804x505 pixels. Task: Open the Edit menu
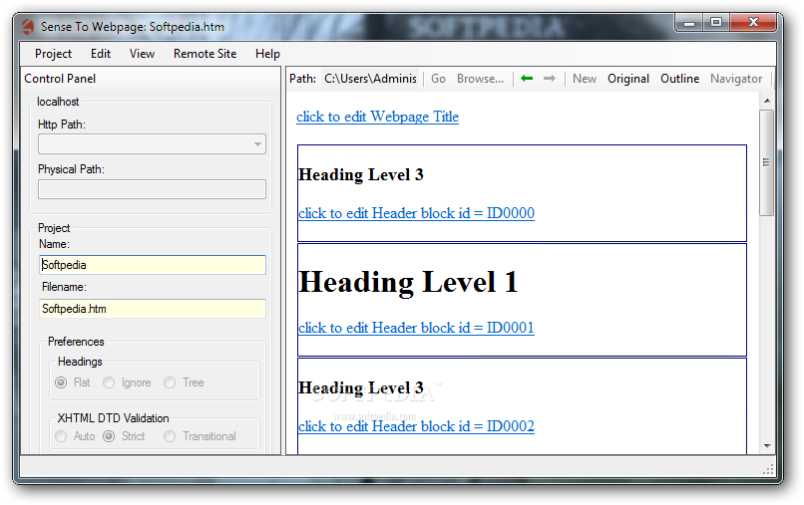click(x=101, y=54)
